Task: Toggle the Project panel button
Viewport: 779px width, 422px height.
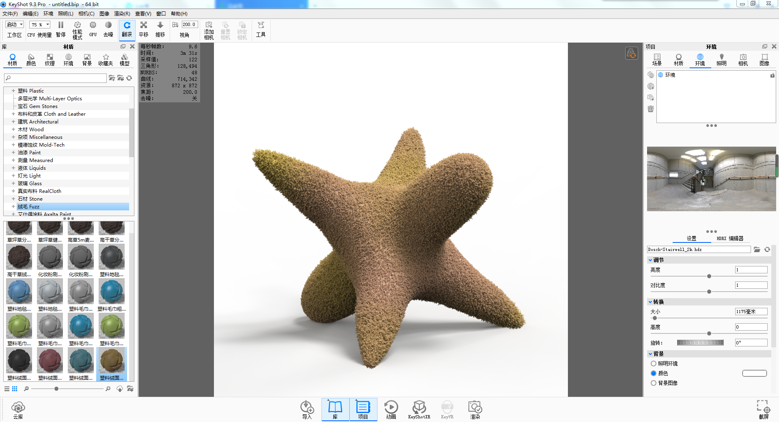Action: tap(363, 410)
